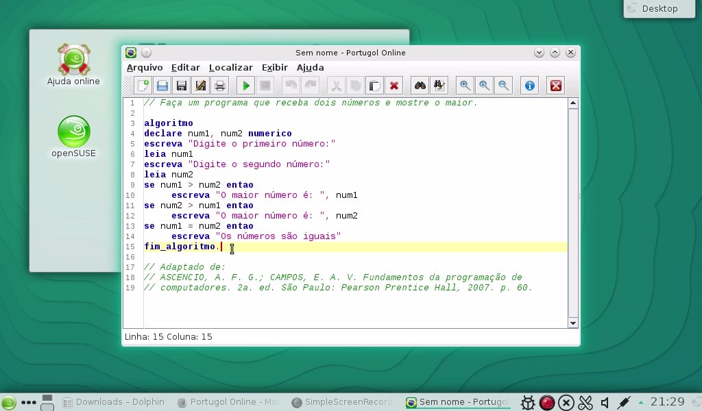Viewport: 702px width, 411px height.
Task: Save the file with the floppy disk icon
Action: coord(182,86)
